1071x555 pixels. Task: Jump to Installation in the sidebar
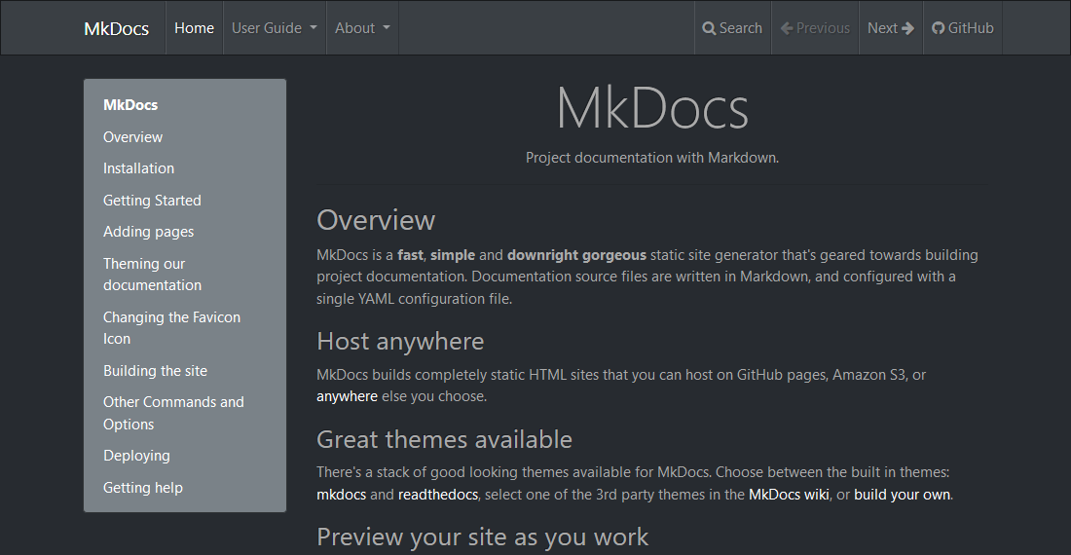pyautogui.click(x=138, y=168)
